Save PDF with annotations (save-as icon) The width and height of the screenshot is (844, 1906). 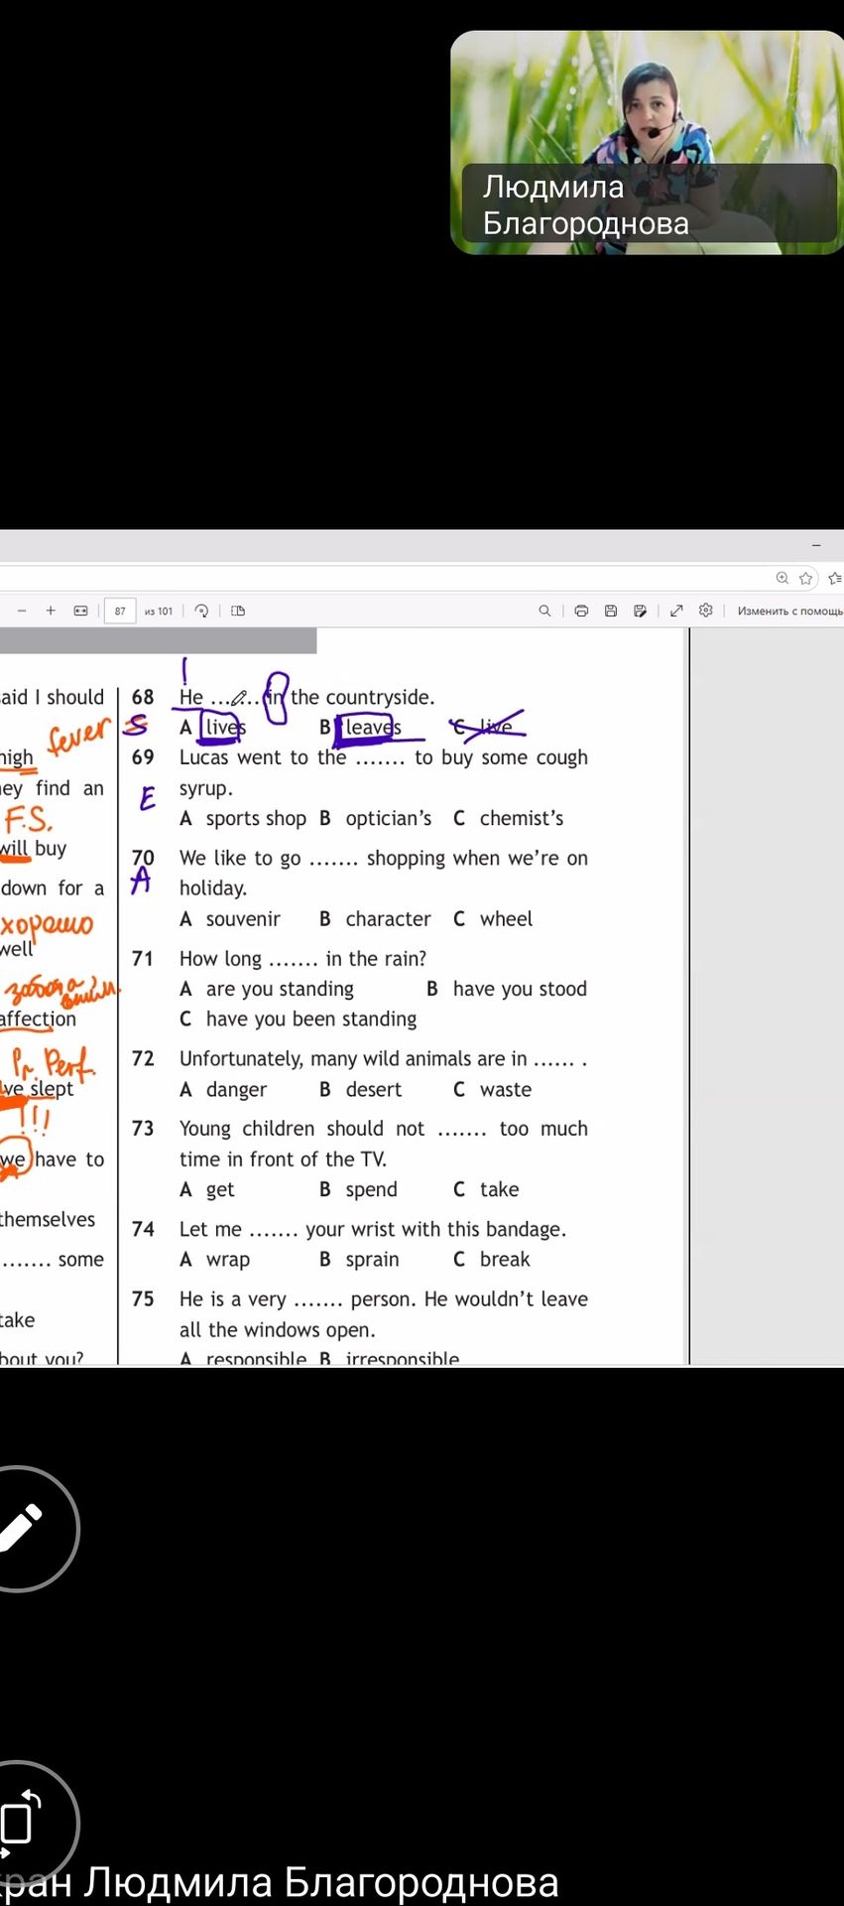click(x=640, y=611)
